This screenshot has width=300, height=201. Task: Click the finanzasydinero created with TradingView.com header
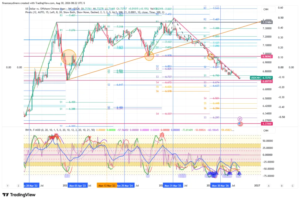point(43,3)
